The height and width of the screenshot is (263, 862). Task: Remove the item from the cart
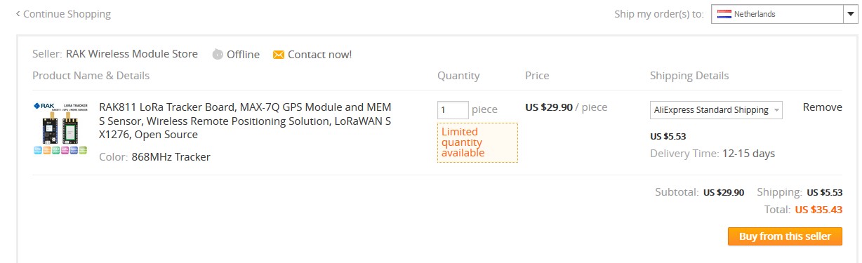pos(823,107)
